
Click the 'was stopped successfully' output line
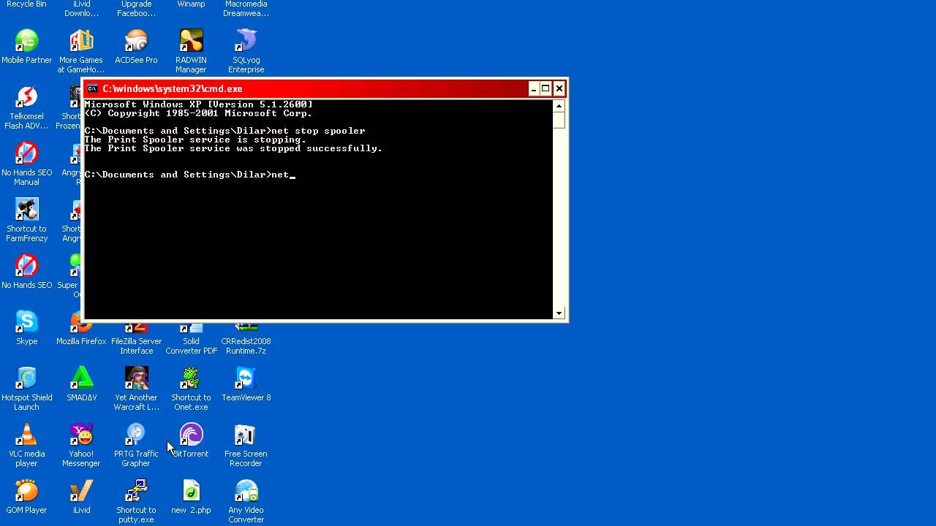pyautogui.click(x=233, y=148)
